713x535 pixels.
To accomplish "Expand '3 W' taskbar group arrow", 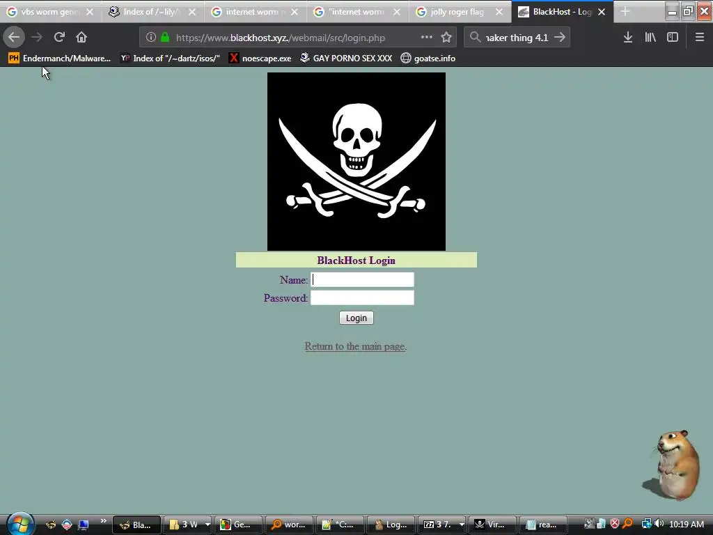I will pyautogui.click(x=207, y=525).
